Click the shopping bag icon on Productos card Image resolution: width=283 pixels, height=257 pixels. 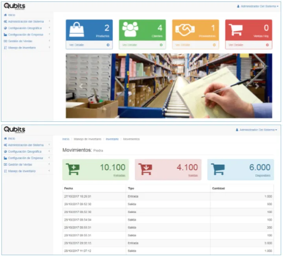pos(77,30)
